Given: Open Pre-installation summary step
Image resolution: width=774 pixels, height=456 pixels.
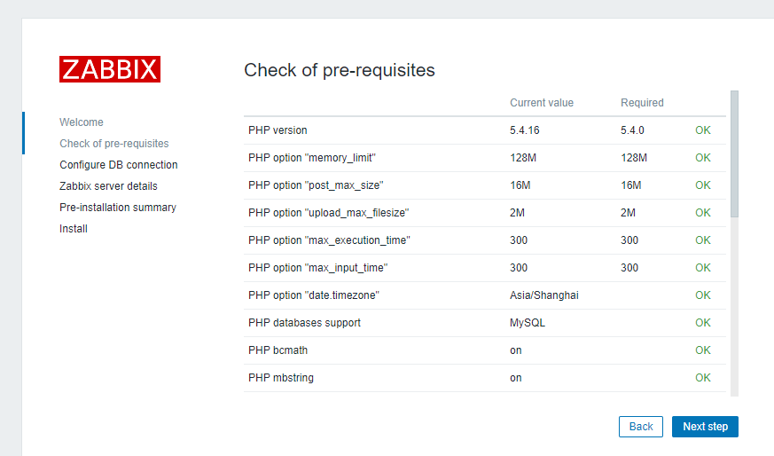Looking at the screenshot, I should pos(118,208).
